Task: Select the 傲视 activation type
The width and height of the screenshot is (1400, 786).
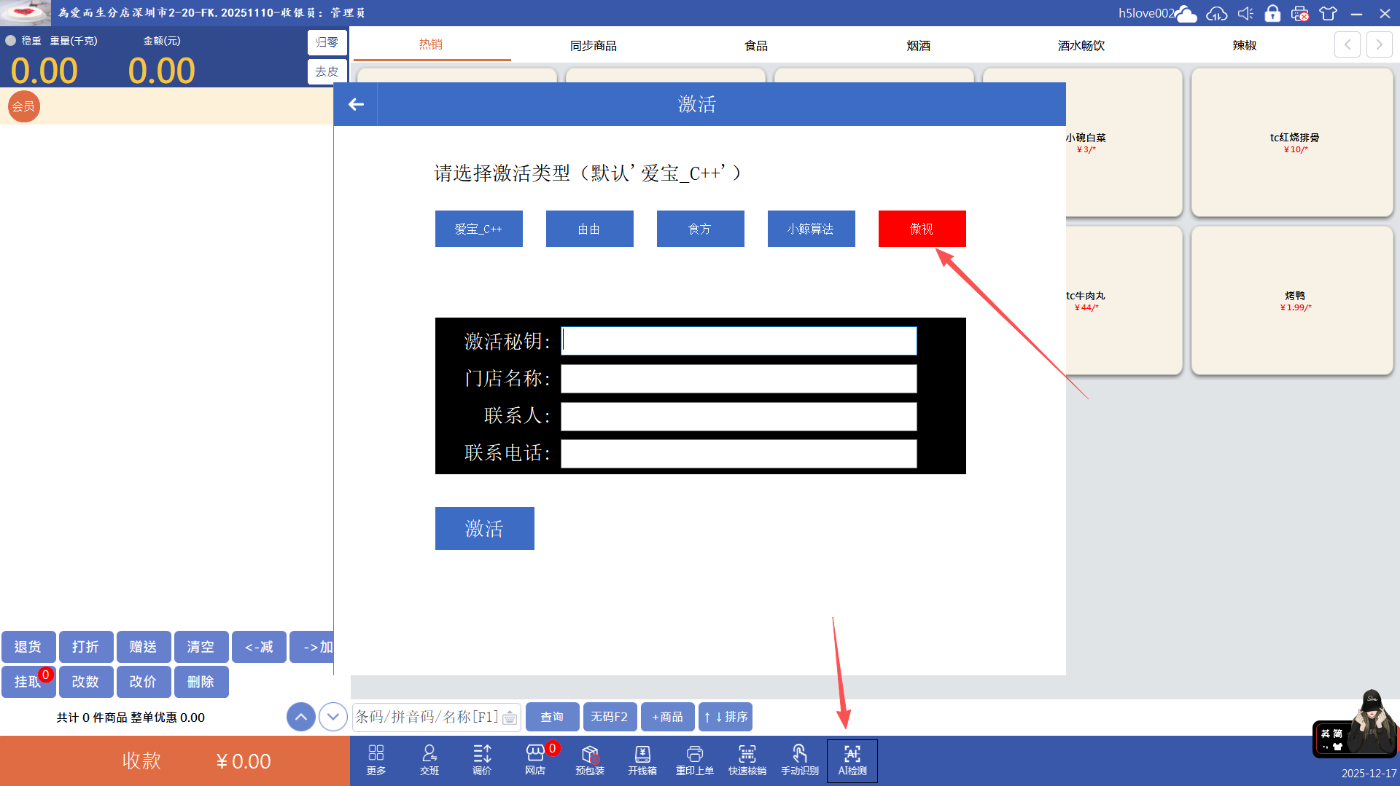Action: [x=922, y=229]
